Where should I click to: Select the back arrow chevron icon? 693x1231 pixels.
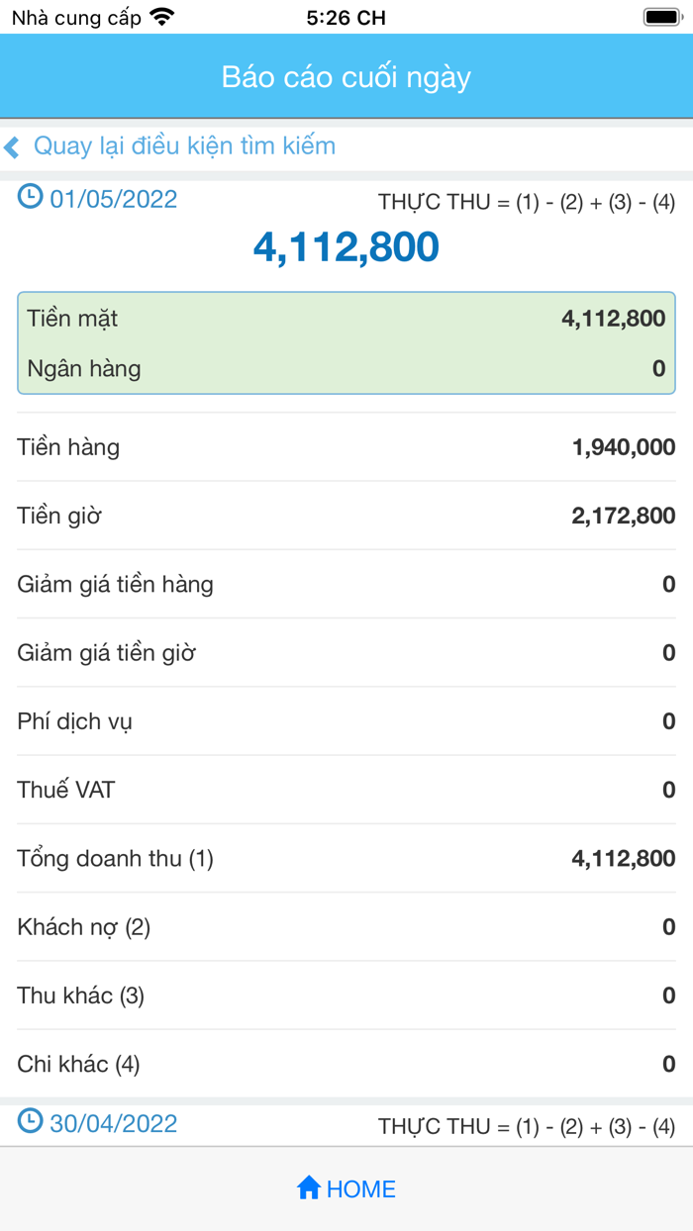click(x=13, y=144)
